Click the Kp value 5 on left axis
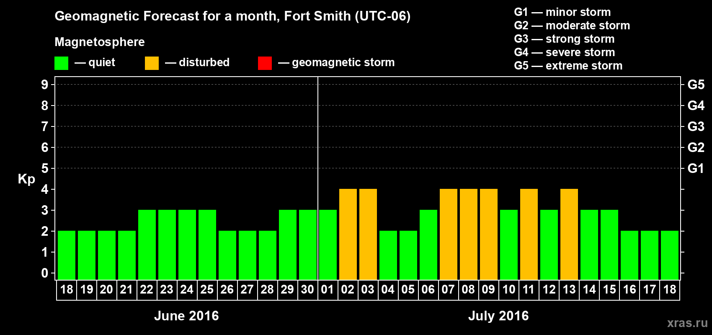Viewport: 712px width, 335px height. pyautogui.click(x=45, y=168)
